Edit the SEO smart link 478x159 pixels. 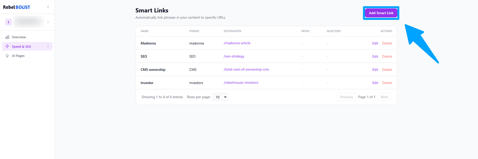point(375,56)
